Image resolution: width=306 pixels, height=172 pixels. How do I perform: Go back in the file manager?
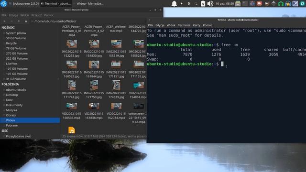pos(4,21)
